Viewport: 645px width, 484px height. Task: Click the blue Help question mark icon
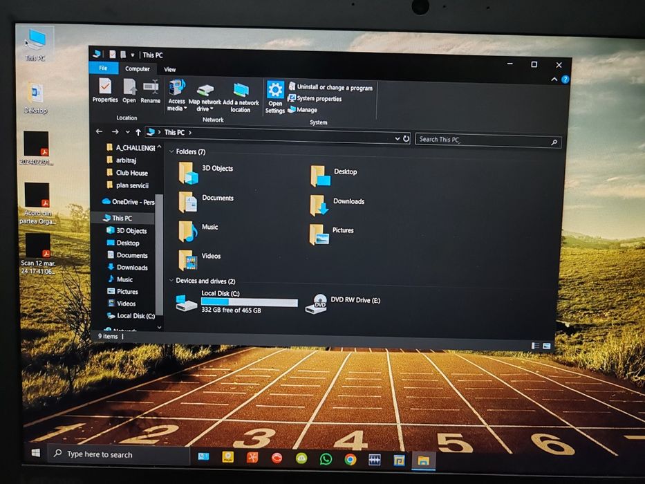(x=565, y=80)
